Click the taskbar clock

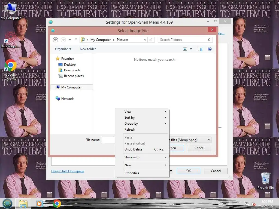267,204
